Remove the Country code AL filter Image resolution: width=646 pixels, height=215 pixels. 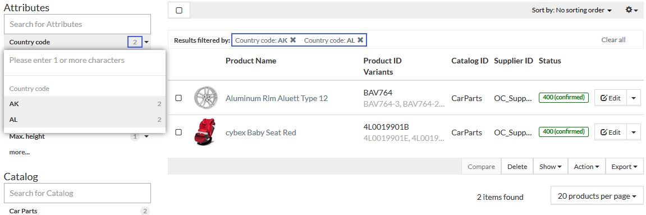360,40
